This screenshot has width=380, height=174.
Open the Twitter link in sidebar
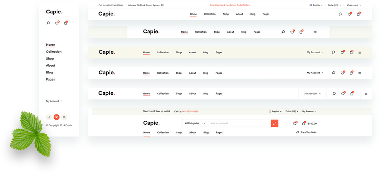[x=56, y=117]
